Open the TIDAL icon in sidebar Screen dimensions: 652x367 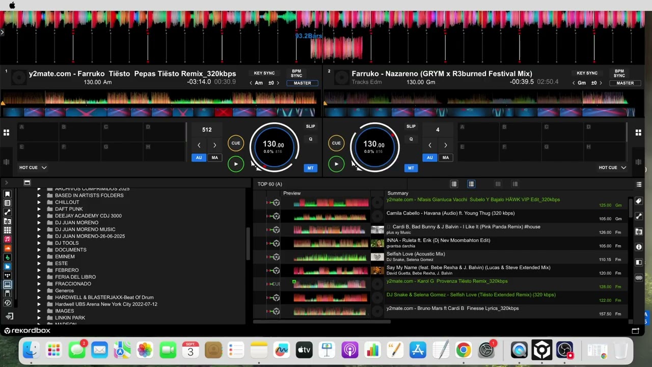pyautogui.click(x=7, y=275)
